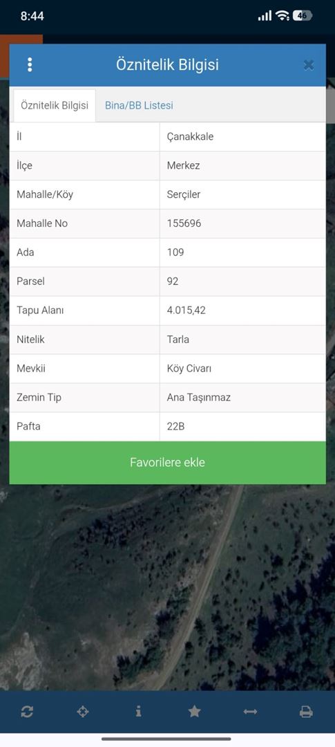Tap the Wi-Fi status bar icon

pos(283,16)
